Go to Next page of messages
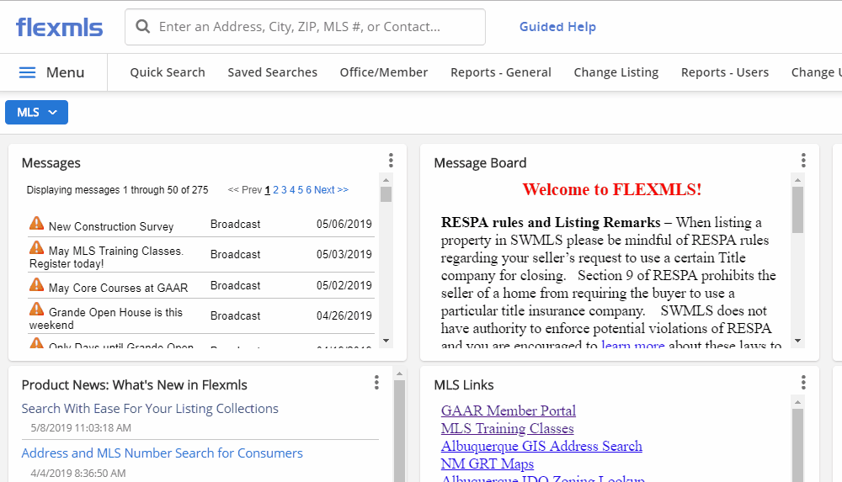842x482 pixels. [x=331, y=190]
